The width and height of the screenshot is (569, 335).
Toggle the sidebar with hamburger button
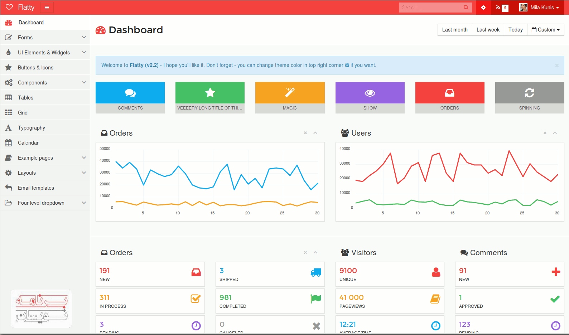tap(47, 8)
